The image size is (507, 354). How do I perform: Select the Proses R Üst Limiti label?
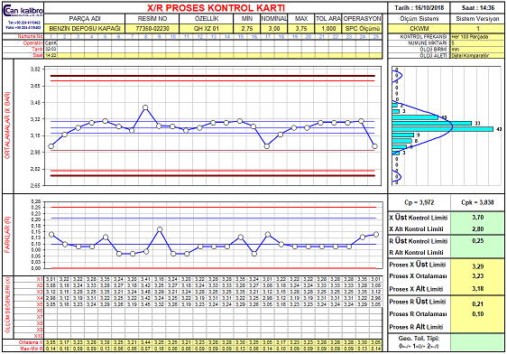(x=418, y=302)
